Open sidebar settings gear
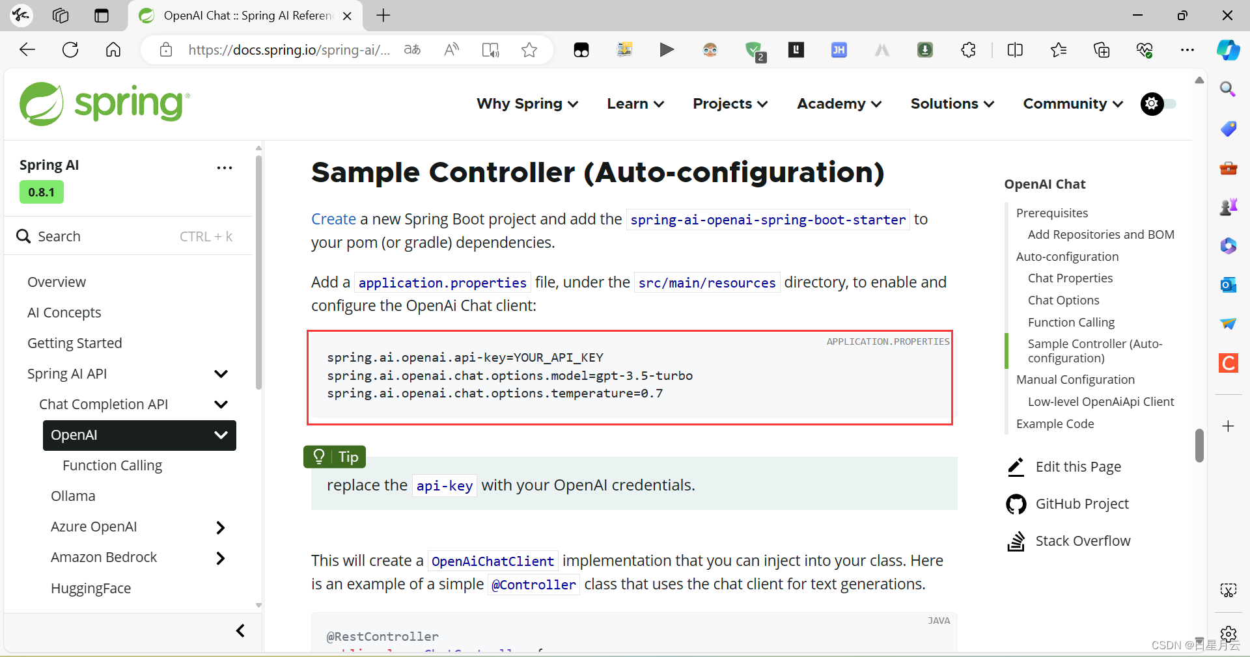1250x657 pixels. [x=1229, y=634]
